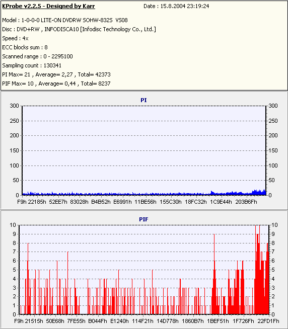The height and width of the screenshot is (329, 288).
Task: Click the 83028h label on PI axis
Action: pos(79,202)
